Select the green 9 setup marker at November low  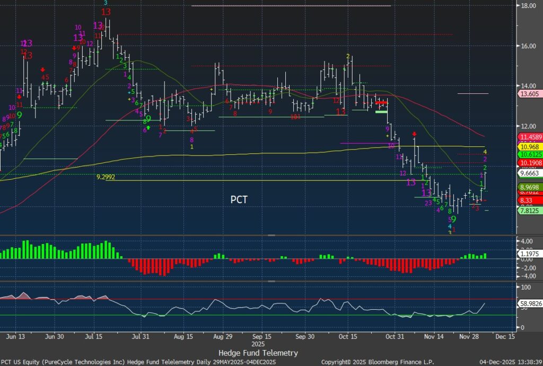click(453, 219)
